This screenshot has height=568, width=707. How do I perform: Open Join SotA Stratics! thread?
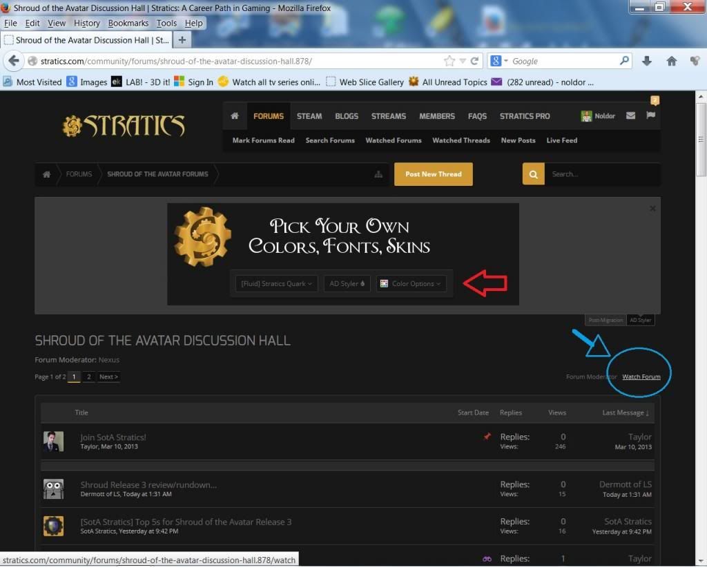tap(113, 437)
